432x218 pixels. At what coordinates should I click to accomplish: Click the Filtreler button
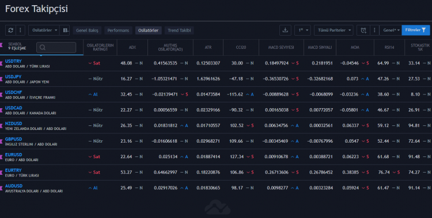(416, 30)
